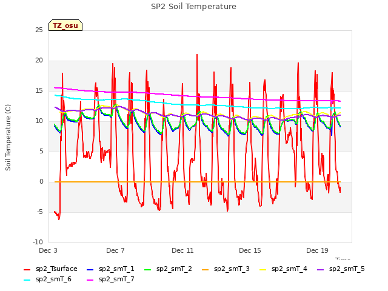Toggle sp2_smT_5 series in legend
Image resolution: width=388 pixels, height=291 pixels.
click(341, 269)
